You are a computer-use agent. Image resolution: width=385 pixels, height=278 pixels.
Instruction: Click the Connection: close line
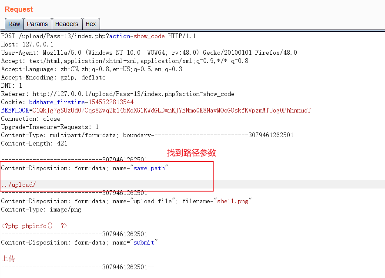coord(31,119)
